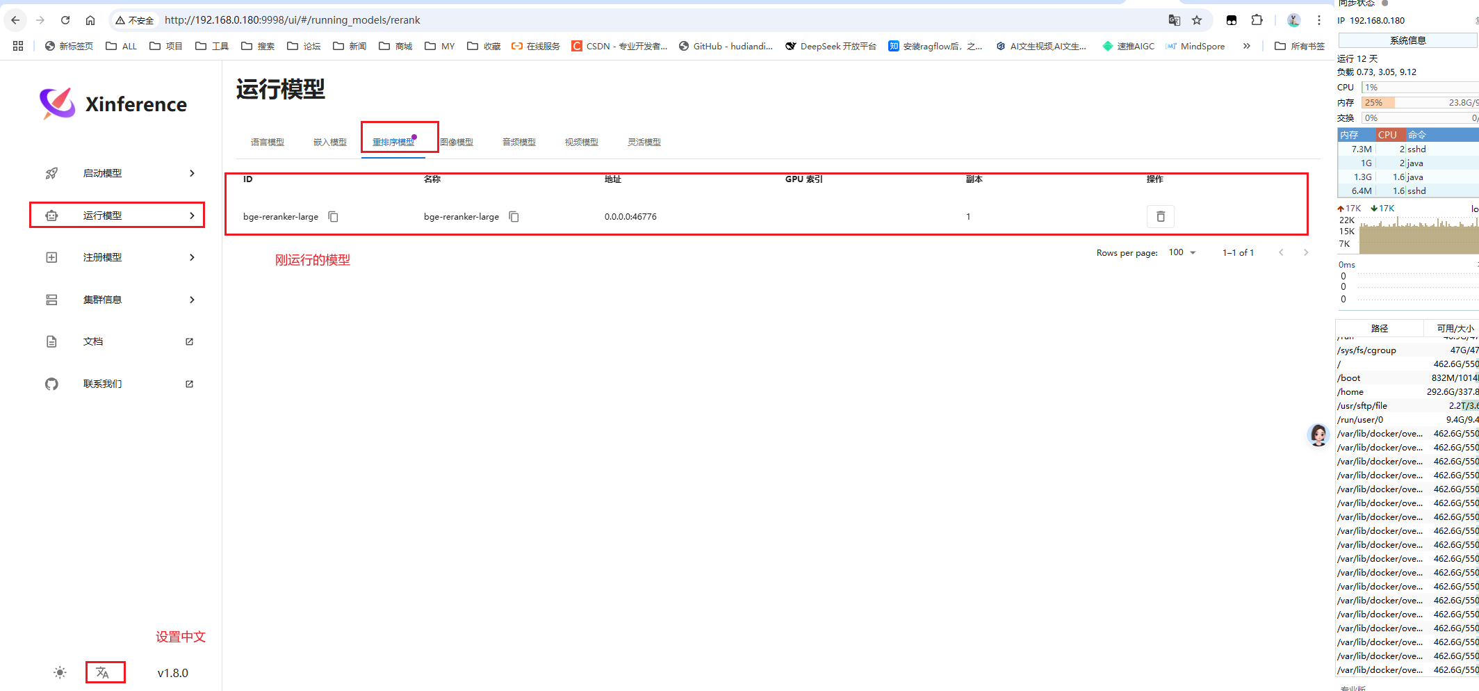Open the 语言模型 tab
Image resolution: width=1479 pixels, height=691 pixels.
tap(267, 141)
